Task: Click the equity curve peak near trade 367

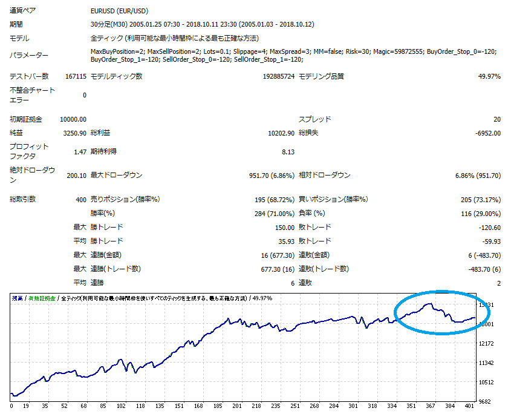Action: point(430,304)
